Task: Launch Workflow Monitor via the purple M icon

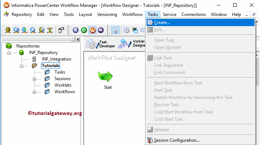Action: click(x=101, y=30)
